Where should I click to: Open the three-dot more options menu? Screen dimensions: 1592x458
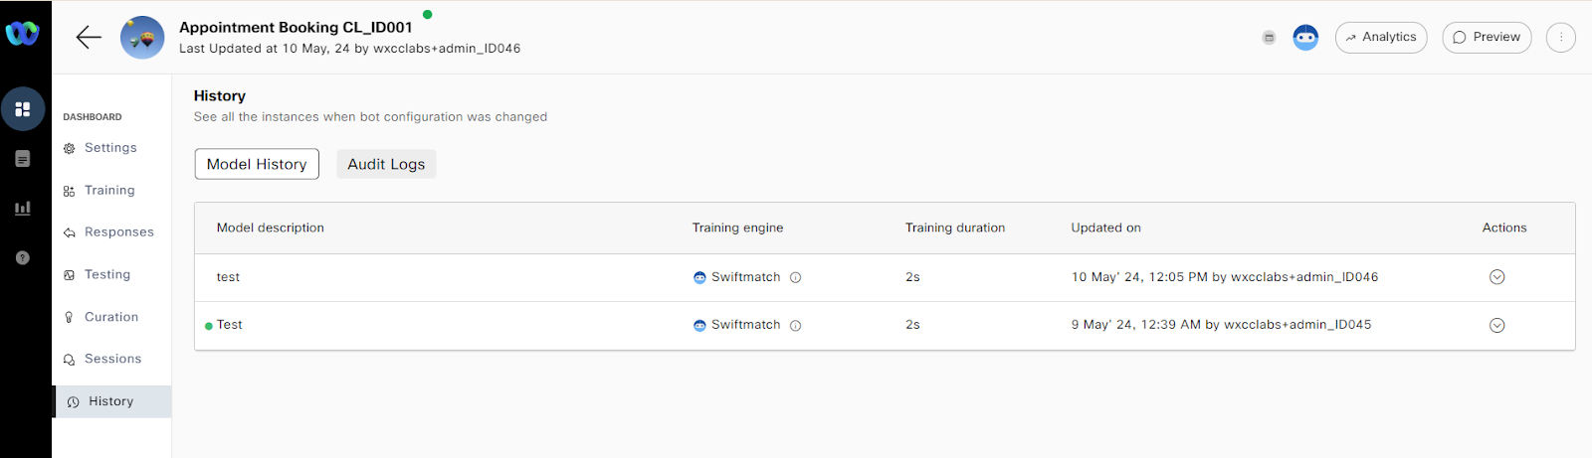(x=1560, y=38)
